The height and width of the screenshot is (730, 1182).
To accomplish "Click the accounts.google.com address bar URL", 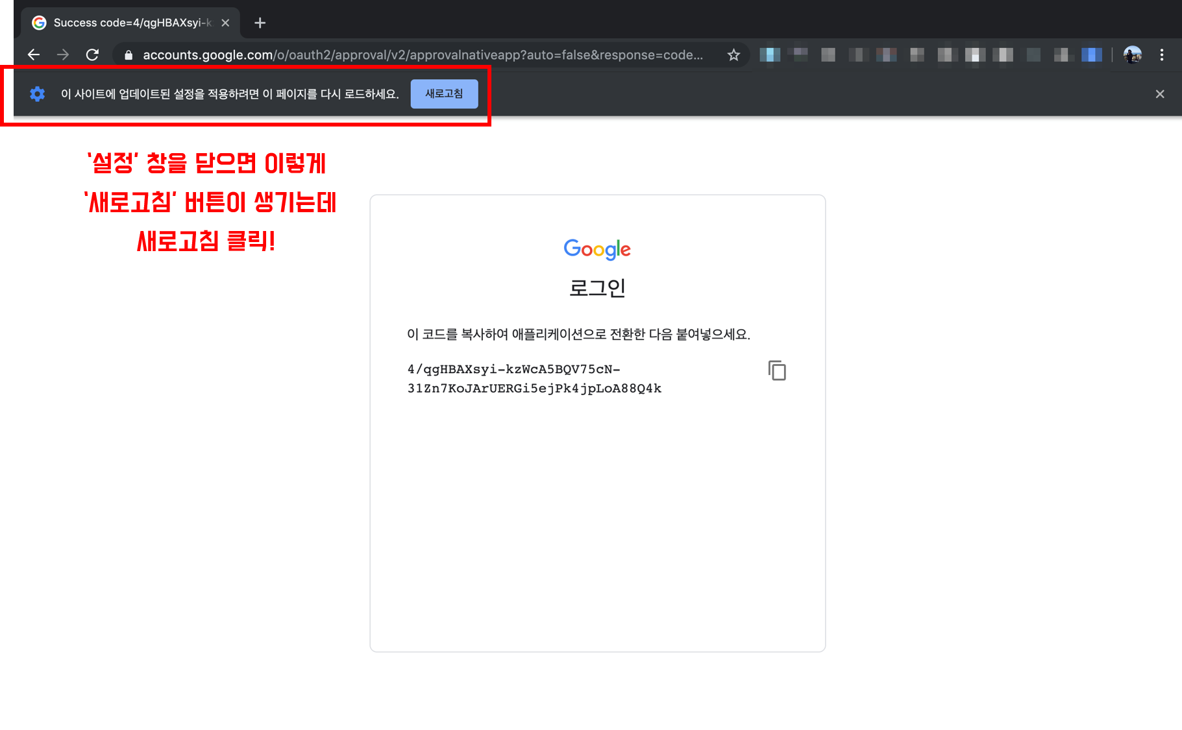I will (423, 55).
